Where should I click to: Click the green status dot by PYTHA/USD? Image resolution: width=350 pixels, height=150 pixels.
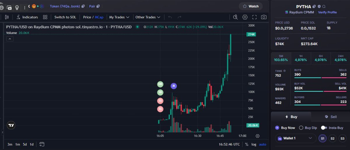click(x=137, y=27)
